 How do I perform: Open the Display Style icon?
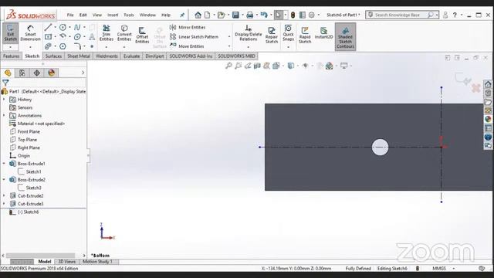290,66
